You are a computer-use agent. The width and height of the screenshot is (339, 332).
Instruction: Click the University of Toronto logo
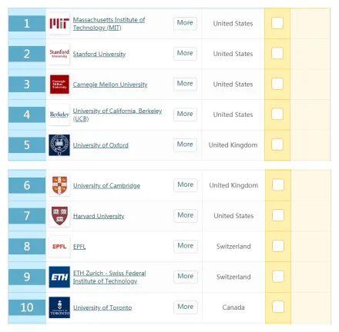[x=59, y=307]
